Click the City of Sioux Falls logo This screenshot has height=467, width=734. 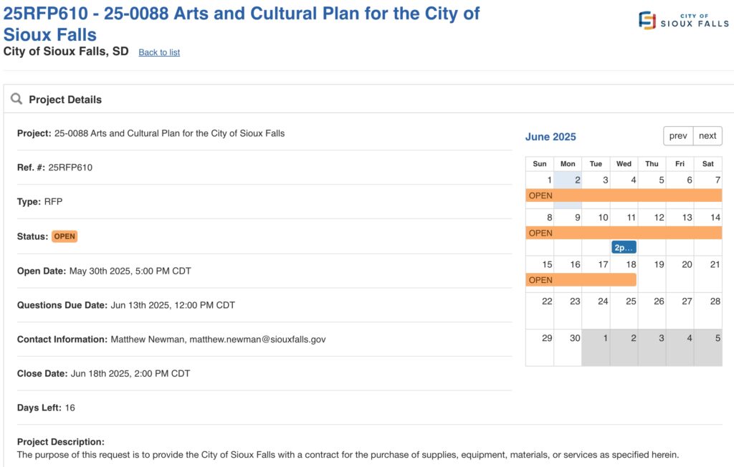683,20
